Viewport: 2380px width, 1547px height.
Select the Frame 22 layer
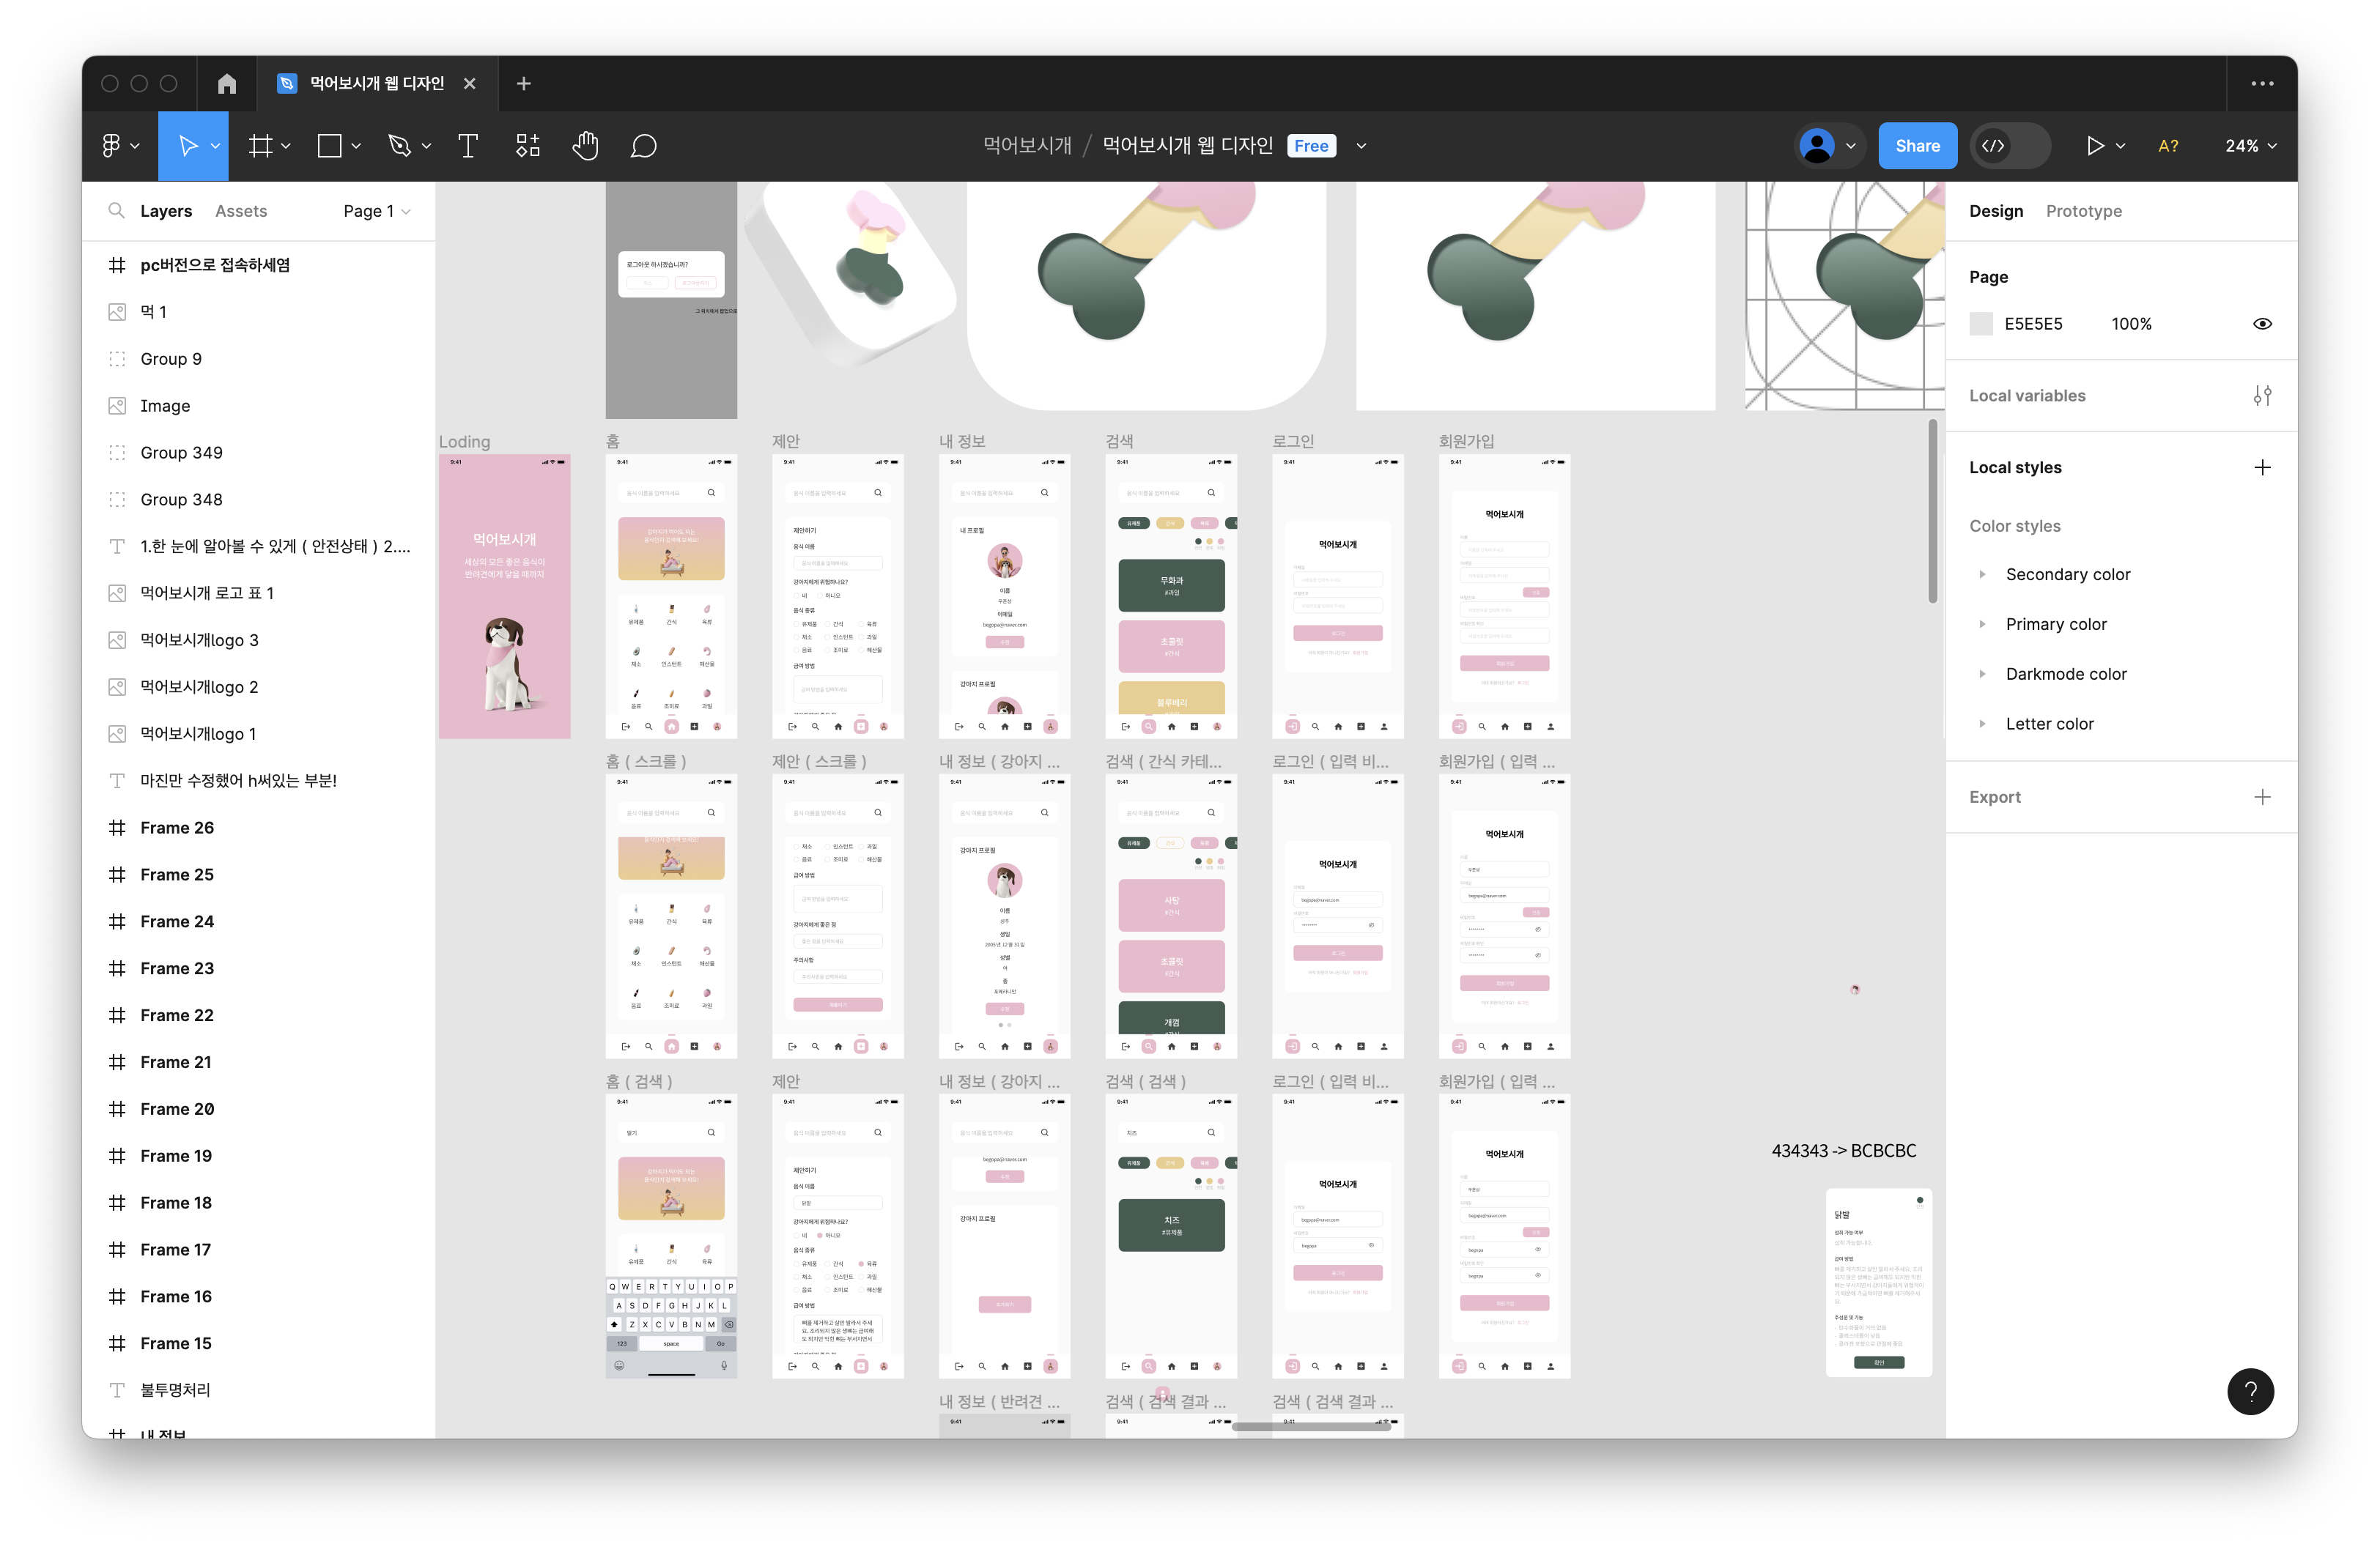pos(177,1015)
